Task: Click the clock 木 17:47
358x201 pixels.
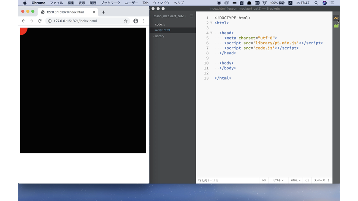Action: (x=303, y=3)
